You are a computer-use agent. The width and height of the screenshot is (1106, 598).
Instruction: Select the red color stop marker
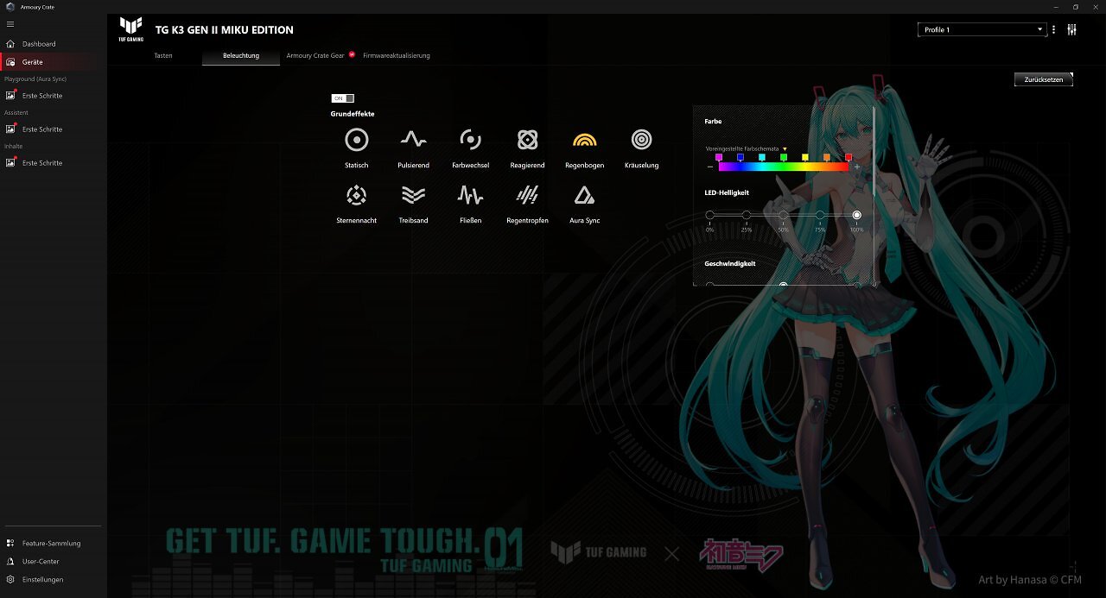[x=849, y=158]
